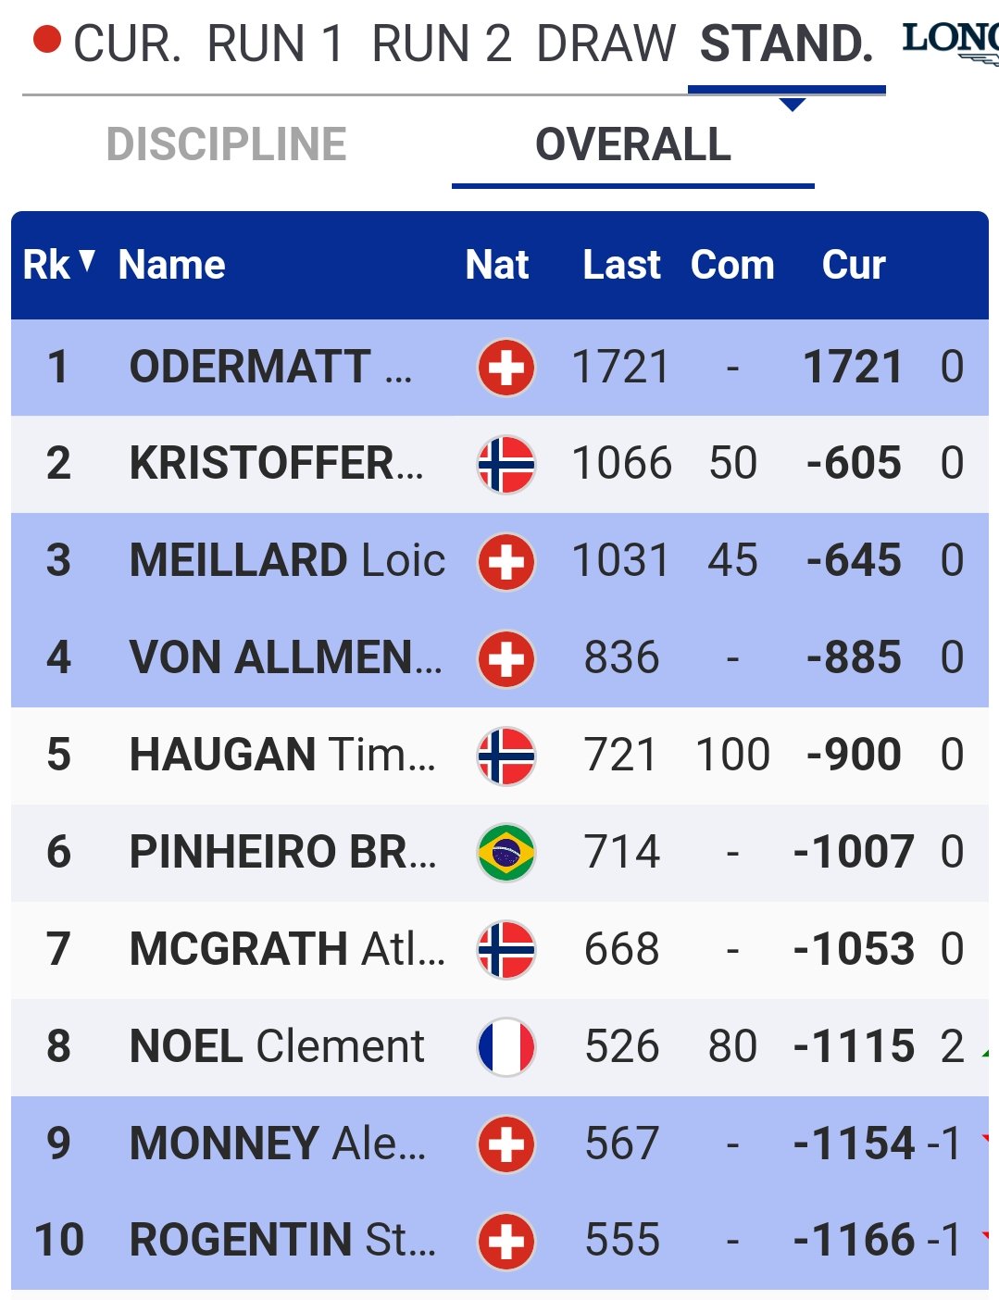Click the Norwegian flag beside McGrath
The image size is (999, 1300).
tap(506, 950)
